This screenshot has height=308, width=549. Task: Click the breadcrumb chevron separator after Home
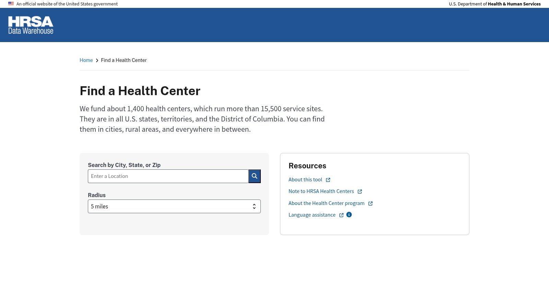[x=97, y=61]
